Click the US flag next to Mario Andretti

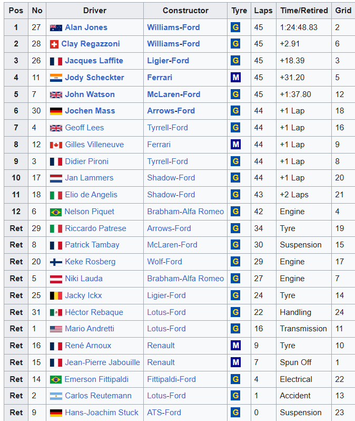click(x=56, y=329)
